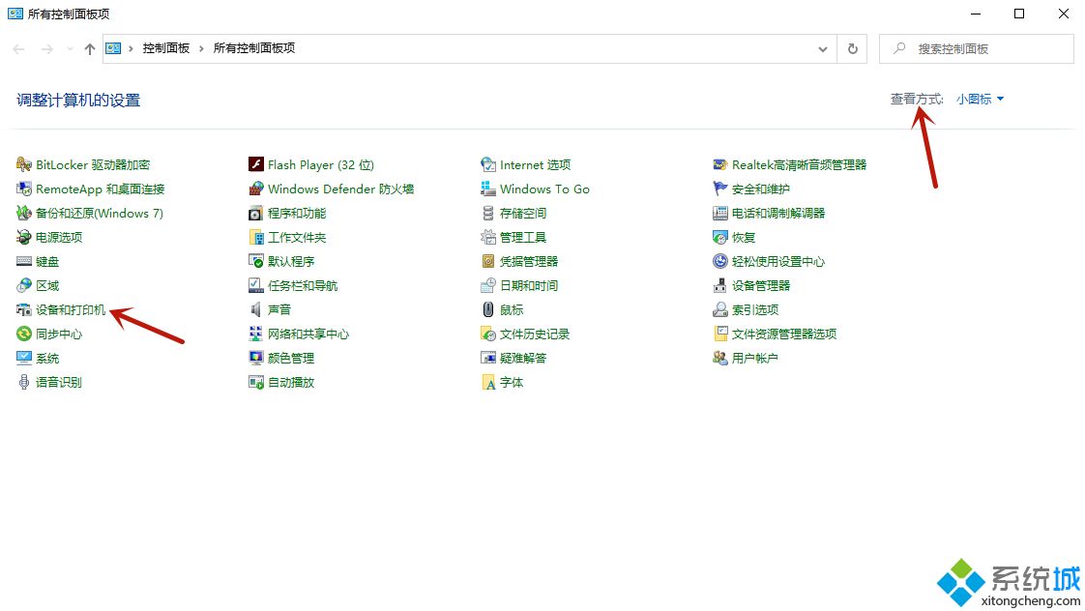This screenshot has height=611, width=1085.
Task: Click the Realtek高清晰音频管理器 icon
Action: click(x=720, y=165)
